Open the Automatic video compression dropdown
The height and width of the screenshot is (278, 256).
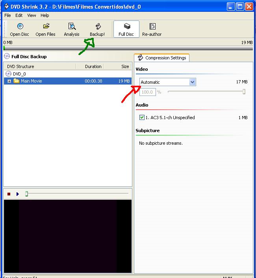tap(193, 82)
